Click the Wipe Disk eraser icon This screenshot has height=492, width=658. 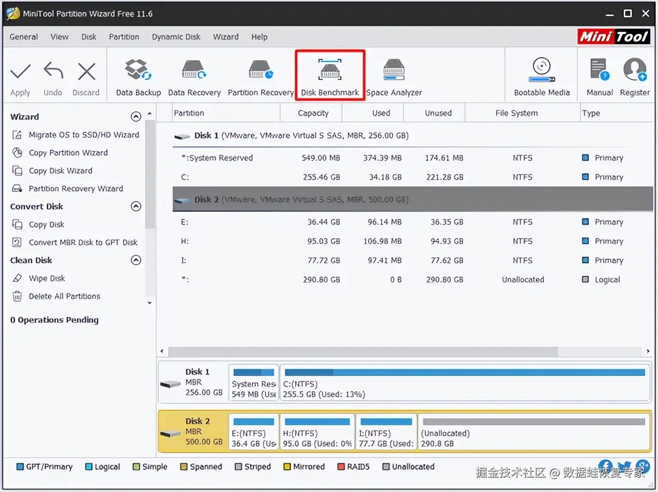17,278
